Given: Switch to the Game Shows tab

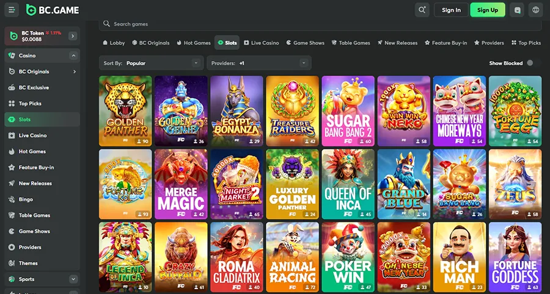Looking at the screenshot, I should 305,43.
